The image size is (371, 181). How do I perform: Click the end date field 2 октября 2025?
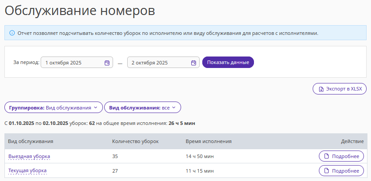click(x=159, y=63)
